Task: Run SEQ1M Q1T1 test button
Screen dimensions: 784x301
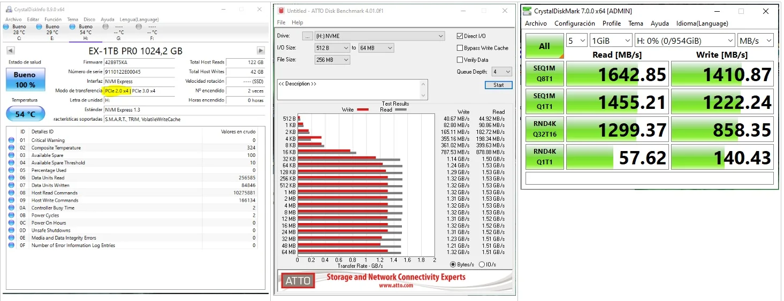Action: (x=544, y=101)
